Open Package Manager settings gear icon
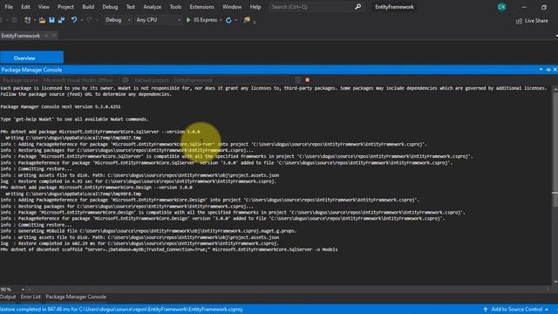 pos(126,80)
